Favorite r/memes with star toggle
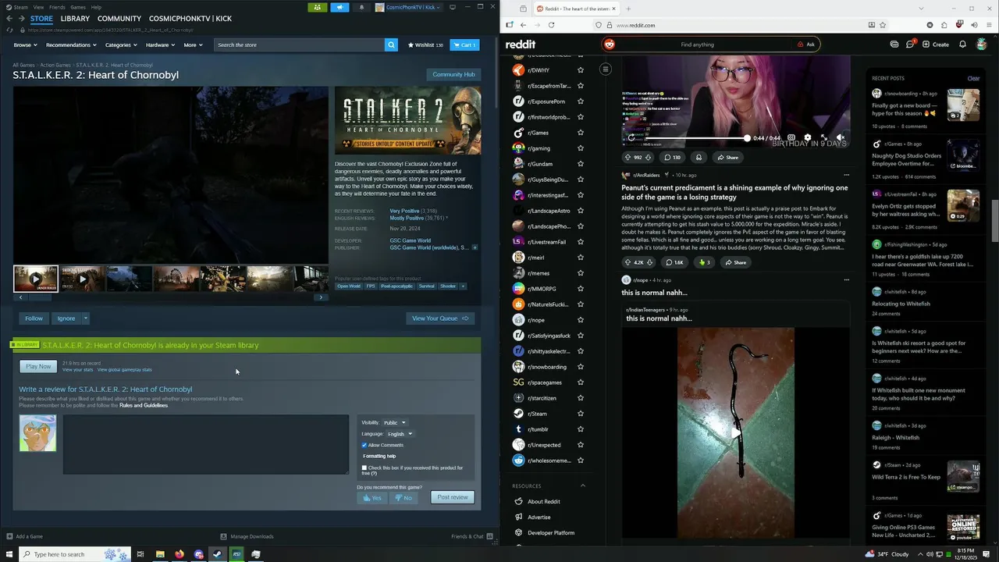Image resolution: width=999 pixels, height=562 pixels. (580, 273)
